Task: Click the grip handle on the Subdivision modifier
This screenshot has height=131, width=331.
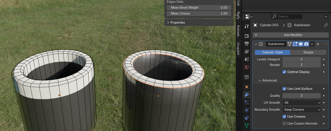Action: click(x=325, y=44)
